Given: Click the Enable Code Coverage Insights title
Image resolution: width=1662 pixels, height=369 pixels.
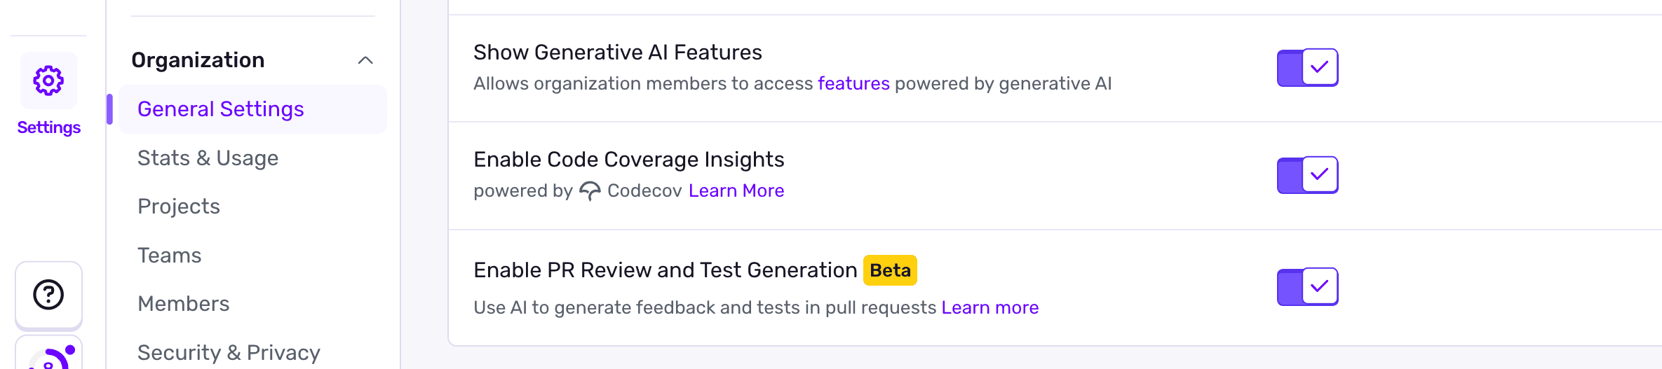Looking at the screenshot, I should tap(628, 160).
